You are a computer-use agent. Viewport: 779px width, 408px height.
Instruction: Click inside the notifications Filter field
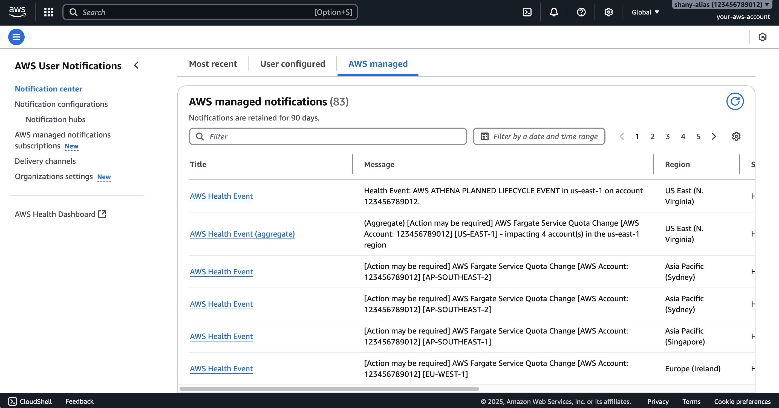pyautogui.click(x=328, y=136)
